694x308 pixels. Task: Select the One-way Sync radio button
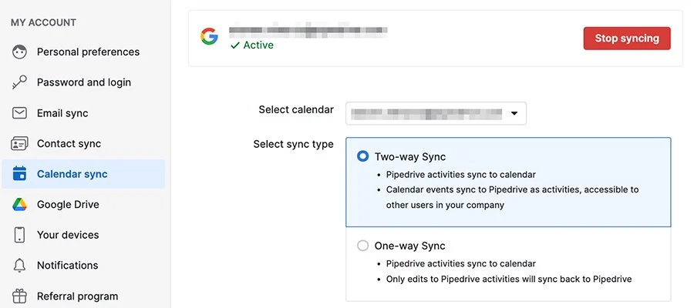[x=362, y=246]
